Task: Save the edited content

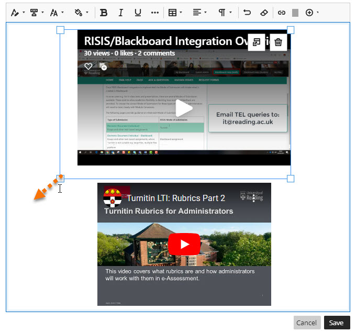Action: click(x=337, y=323)
